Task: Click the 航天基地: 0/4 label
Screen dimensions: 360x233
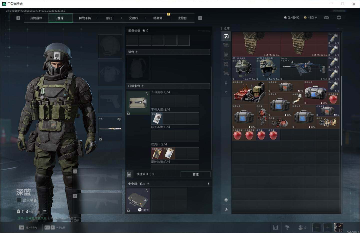Action: (x=161, y=127)
